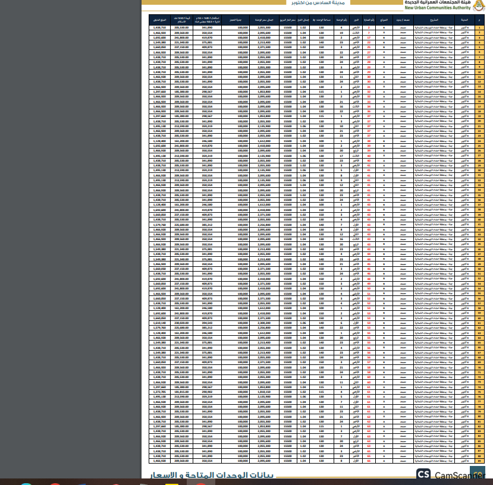Click the 'النموذج' column header
The width and height of the screenshot is (493, 485).
(x=384, y=20)
